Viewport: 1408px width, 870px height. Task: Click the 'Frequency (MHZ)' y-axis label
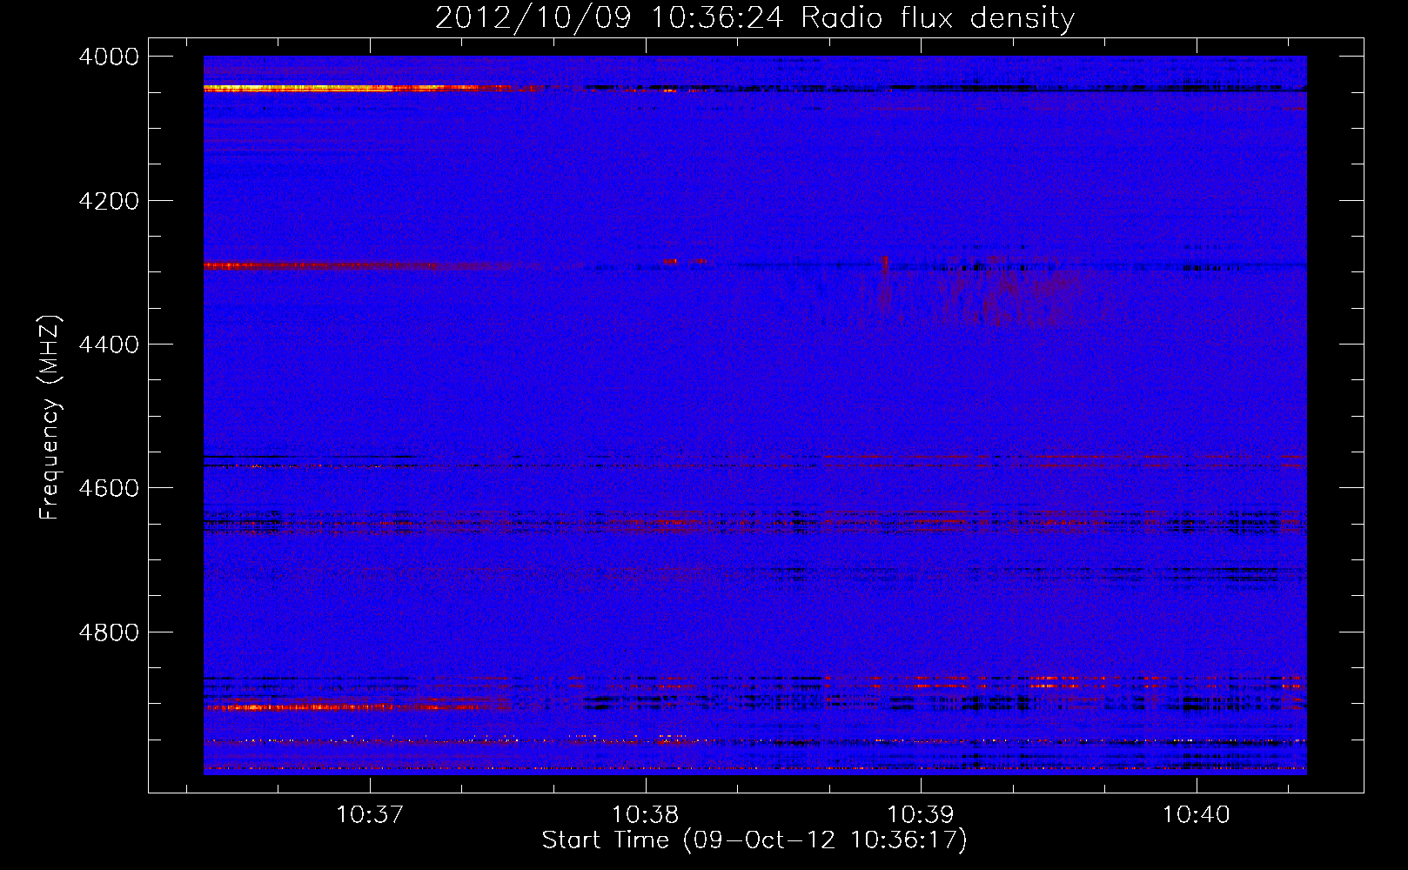50,418
